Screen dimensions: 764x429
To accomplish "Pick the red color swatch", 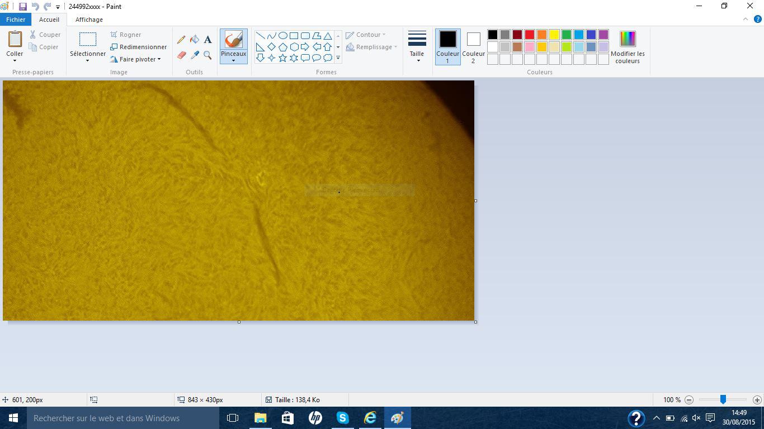I will (x=530, y=35).
